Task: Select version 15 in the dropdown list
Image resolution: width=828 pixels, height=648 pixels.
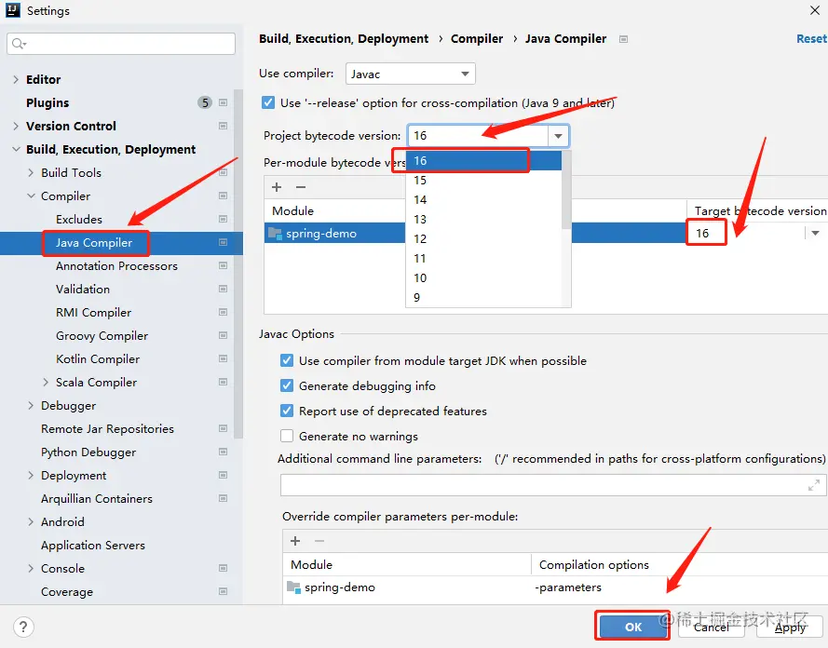Action: point(483,181)
